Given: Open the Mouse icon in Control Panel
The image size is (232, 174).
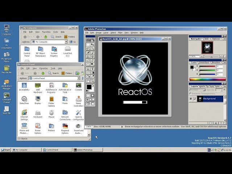Looking at the screenshot, I should coord(51,114).
